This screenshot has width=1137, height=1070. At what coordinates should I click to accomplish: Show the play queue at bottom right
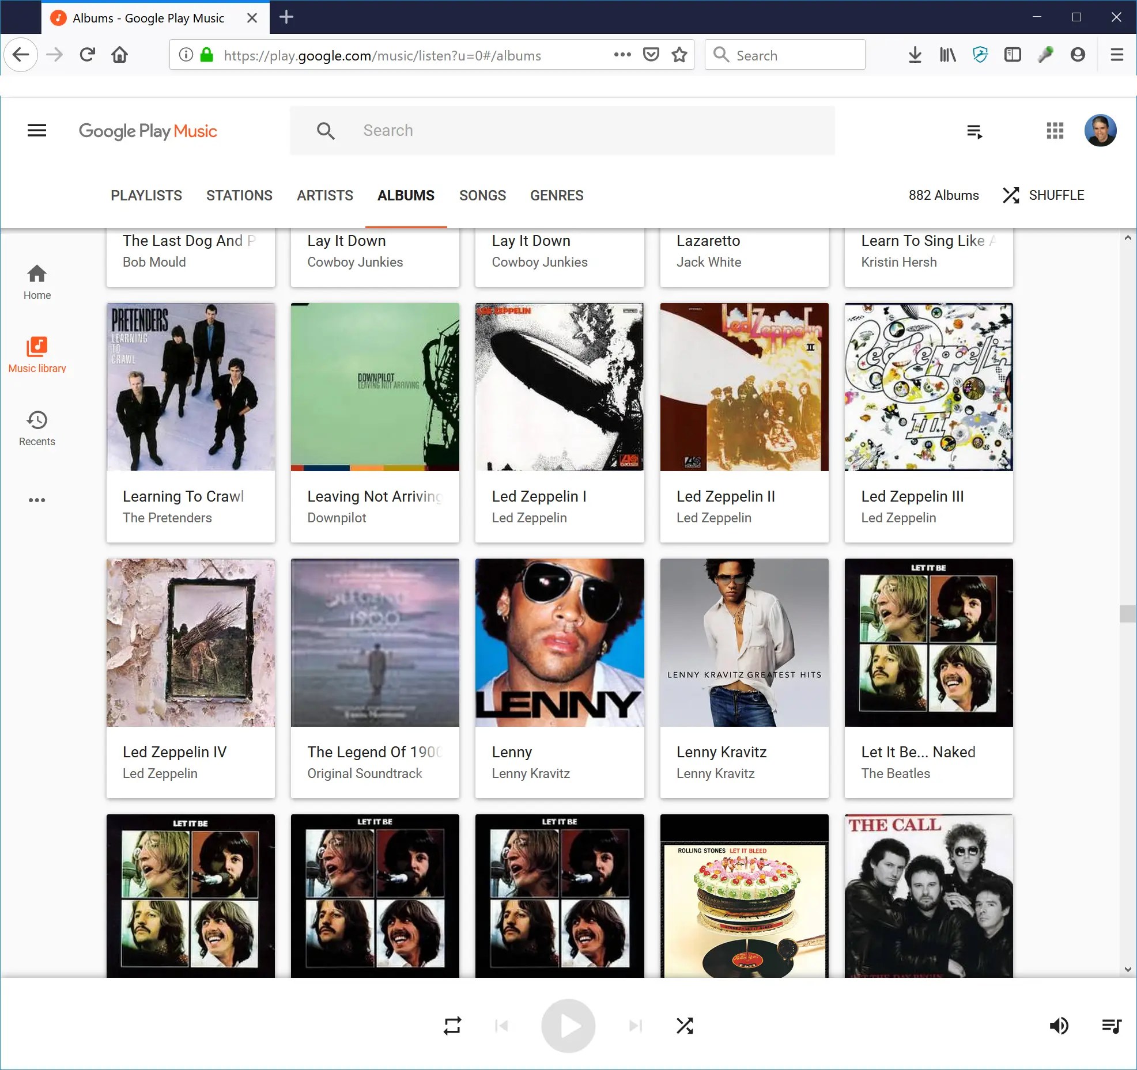point(1112,1026)
